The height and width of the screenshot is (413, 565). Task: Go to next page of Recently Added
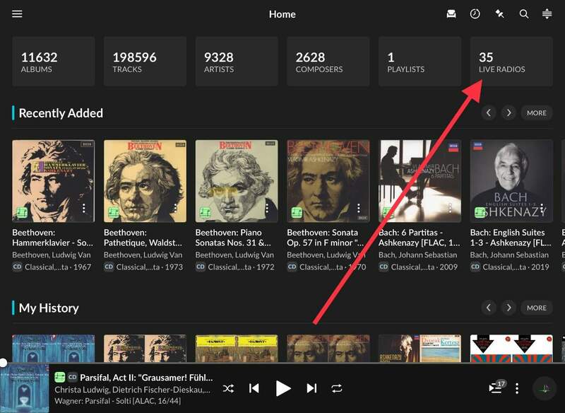[x=509, y=113]
